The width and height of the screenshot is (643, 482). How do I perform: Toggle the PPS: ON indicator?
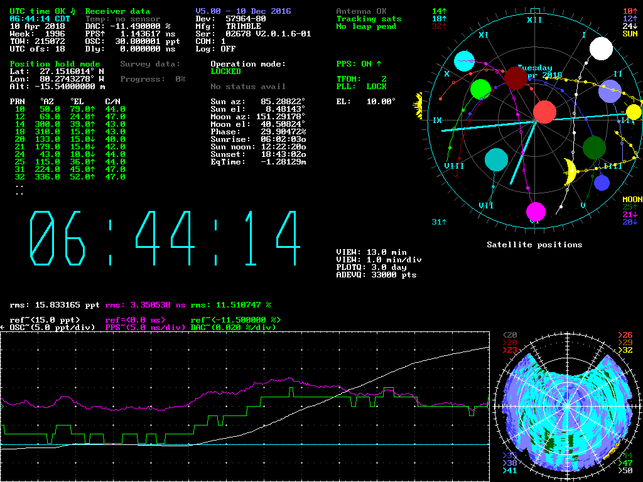[359, 64]
